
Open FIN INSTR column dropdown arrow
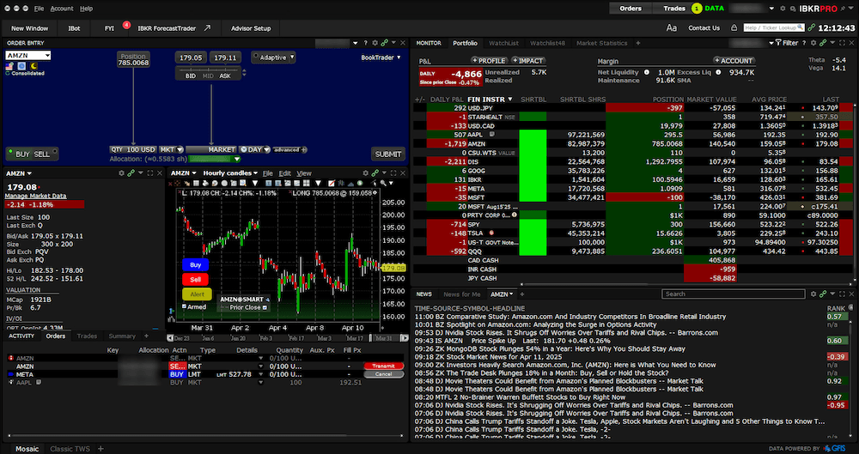(x=510, y=99)
